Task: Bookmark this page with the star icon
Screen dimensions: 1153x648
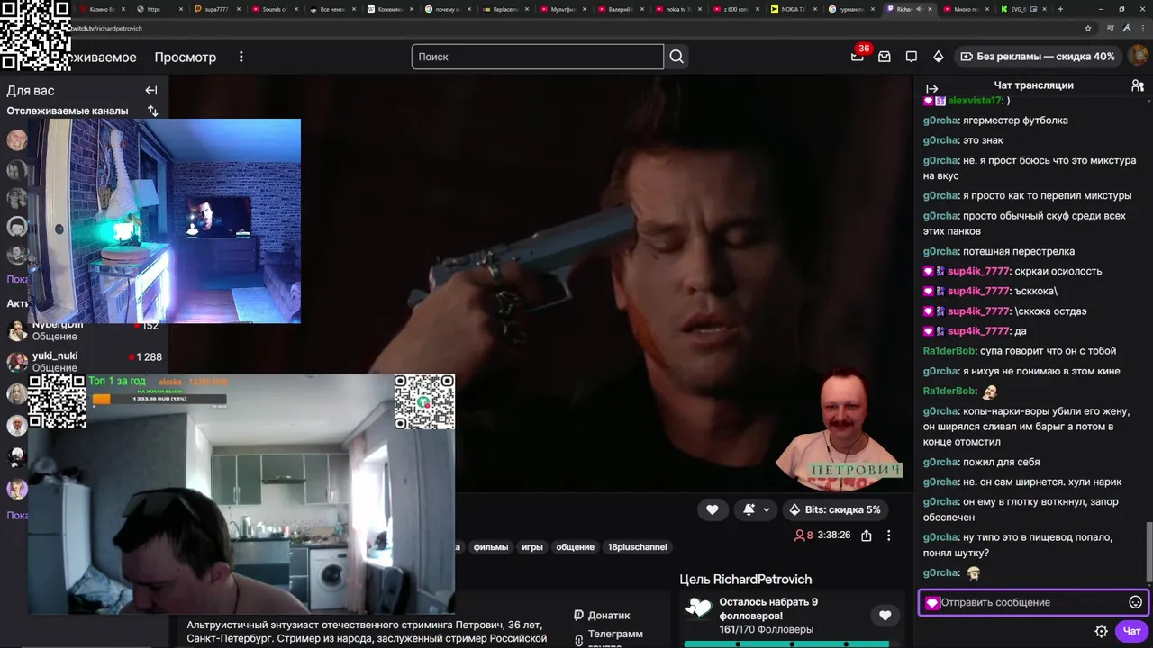Action: point(1088,28)
